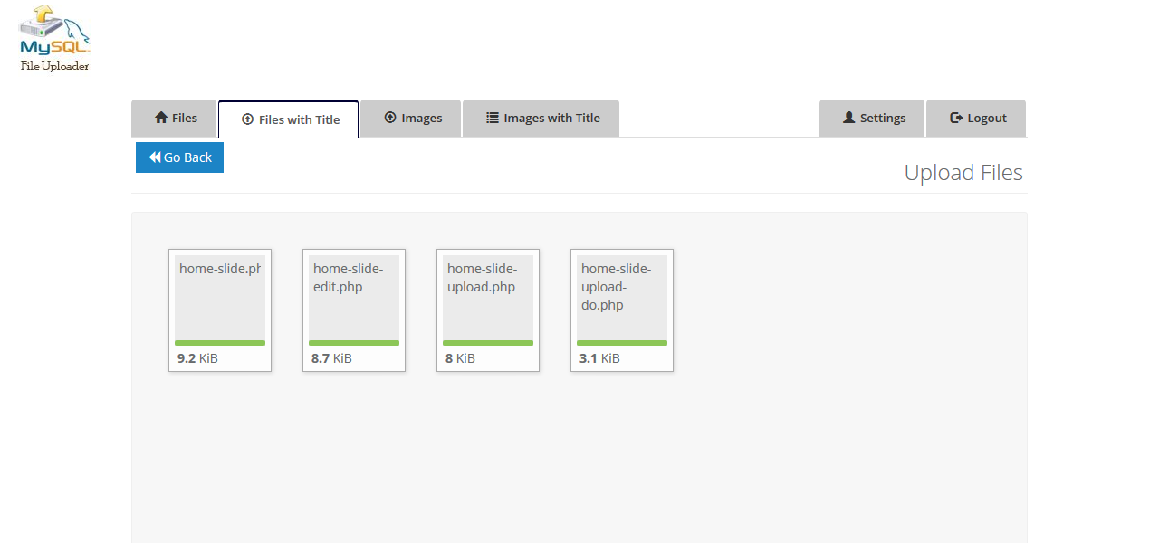Viewport: 1159px width, 543px height.
Task: Click the MySQL File Uploader logo
Action: coord(53,36)
